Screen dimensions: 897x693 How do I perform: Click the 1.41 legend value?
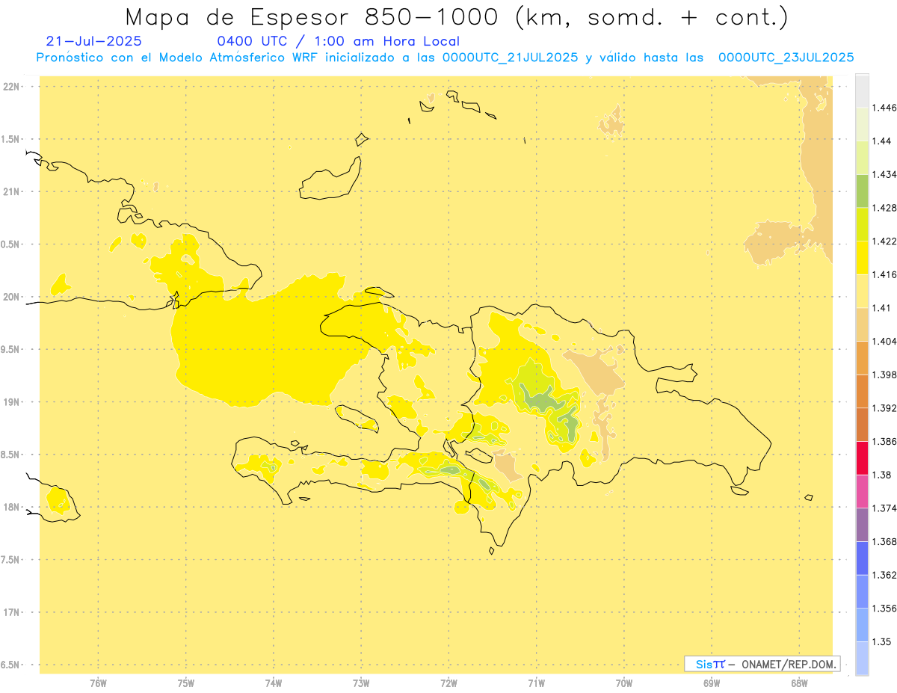coord(881,308)
